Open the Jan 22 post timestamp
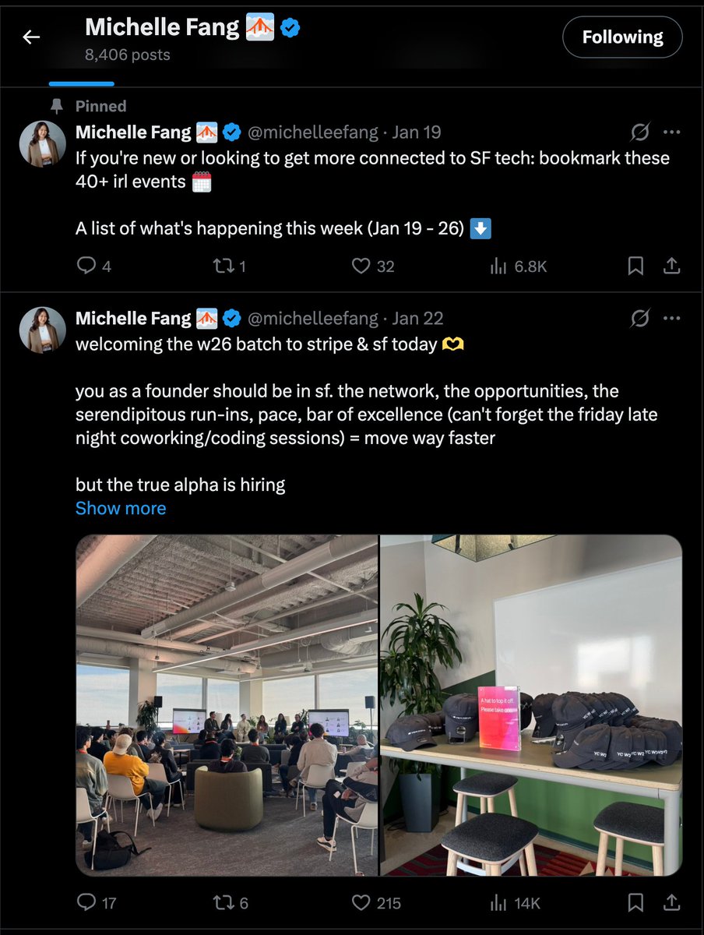The height and width of the screenshot is (935, 704). (417, 318)
